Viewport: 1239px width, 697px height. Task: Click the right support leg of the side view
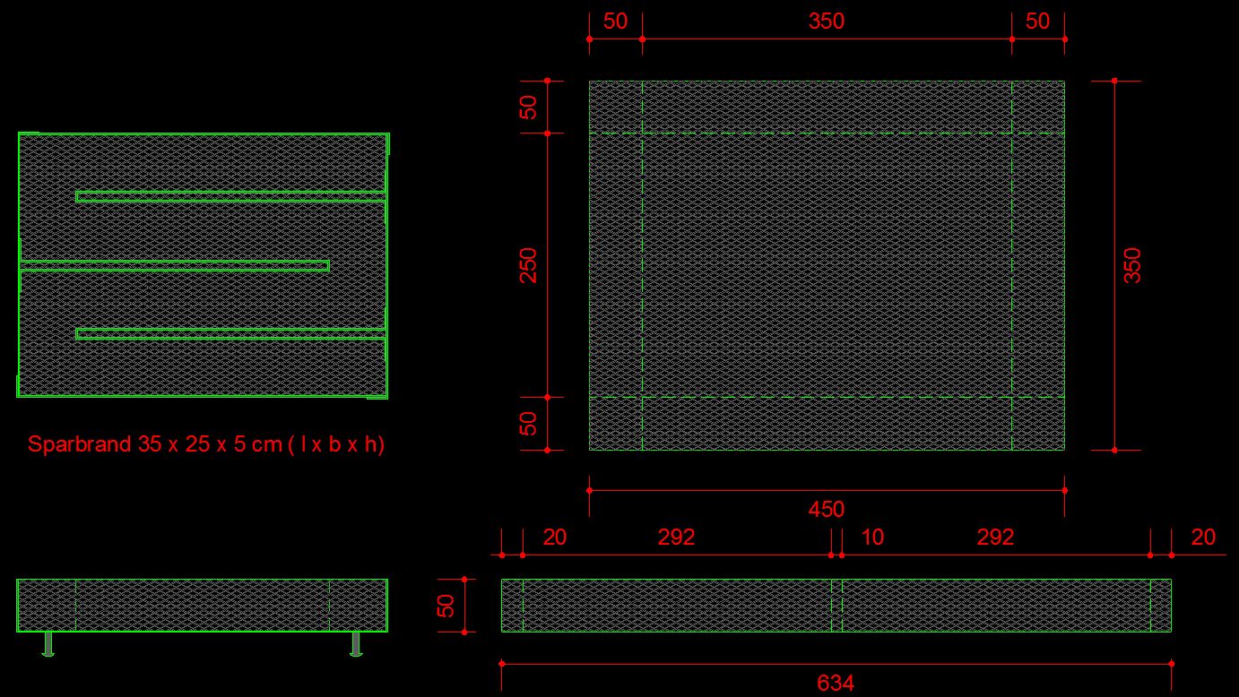356,644
